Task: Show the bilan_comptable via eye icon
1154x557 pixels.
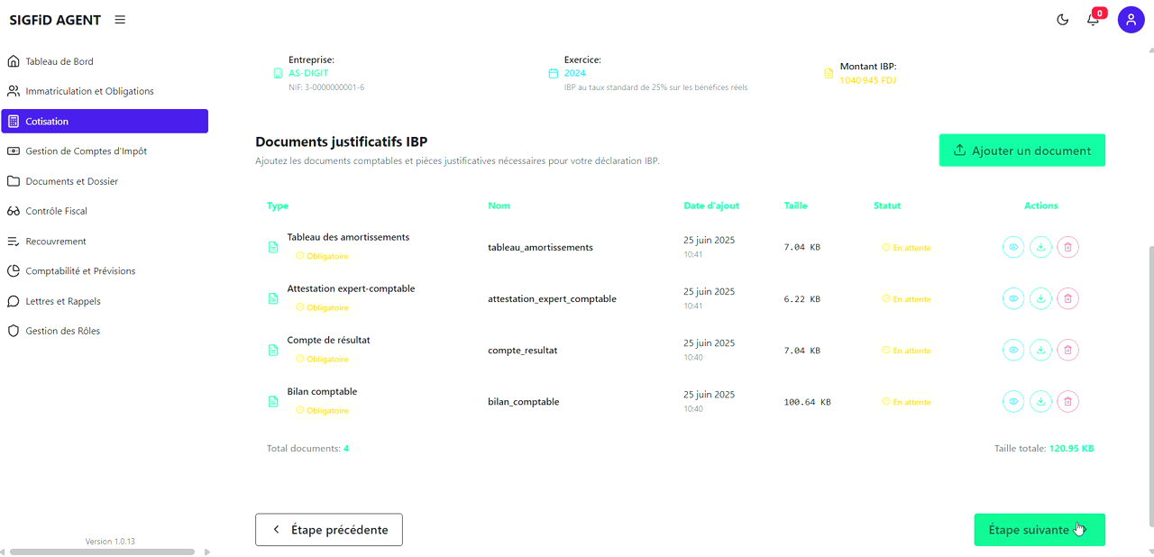Action: point(1013,401)
